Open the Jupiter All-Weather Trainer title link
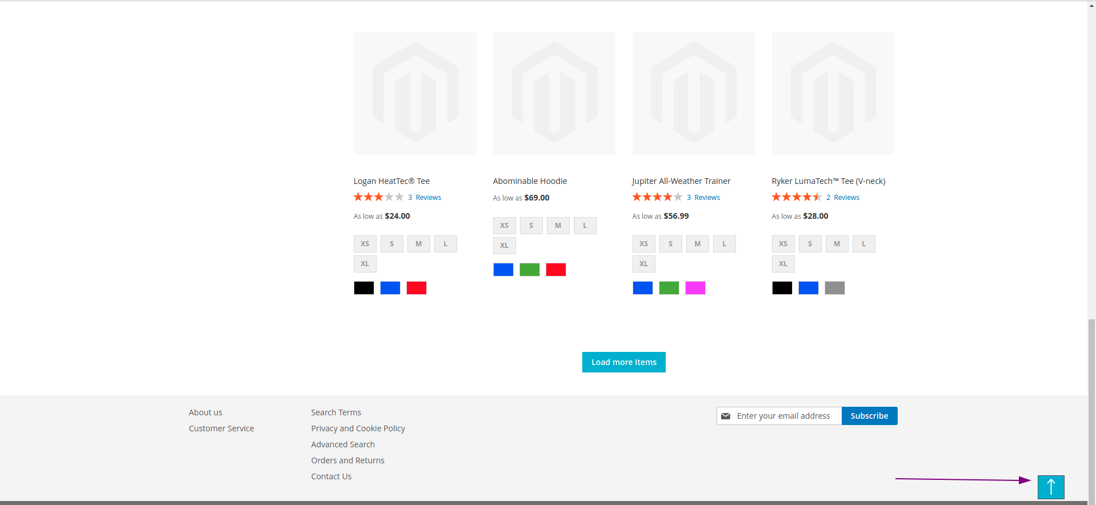Viewport: 1096px width, 505px height. [681, 181]
